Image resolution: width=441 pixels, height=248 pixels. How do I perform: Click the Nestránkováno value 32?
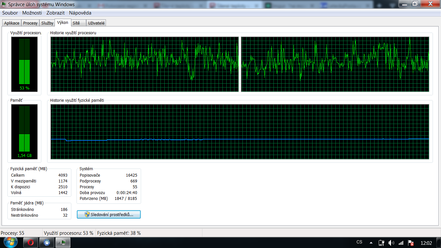[x=65, y=215]
